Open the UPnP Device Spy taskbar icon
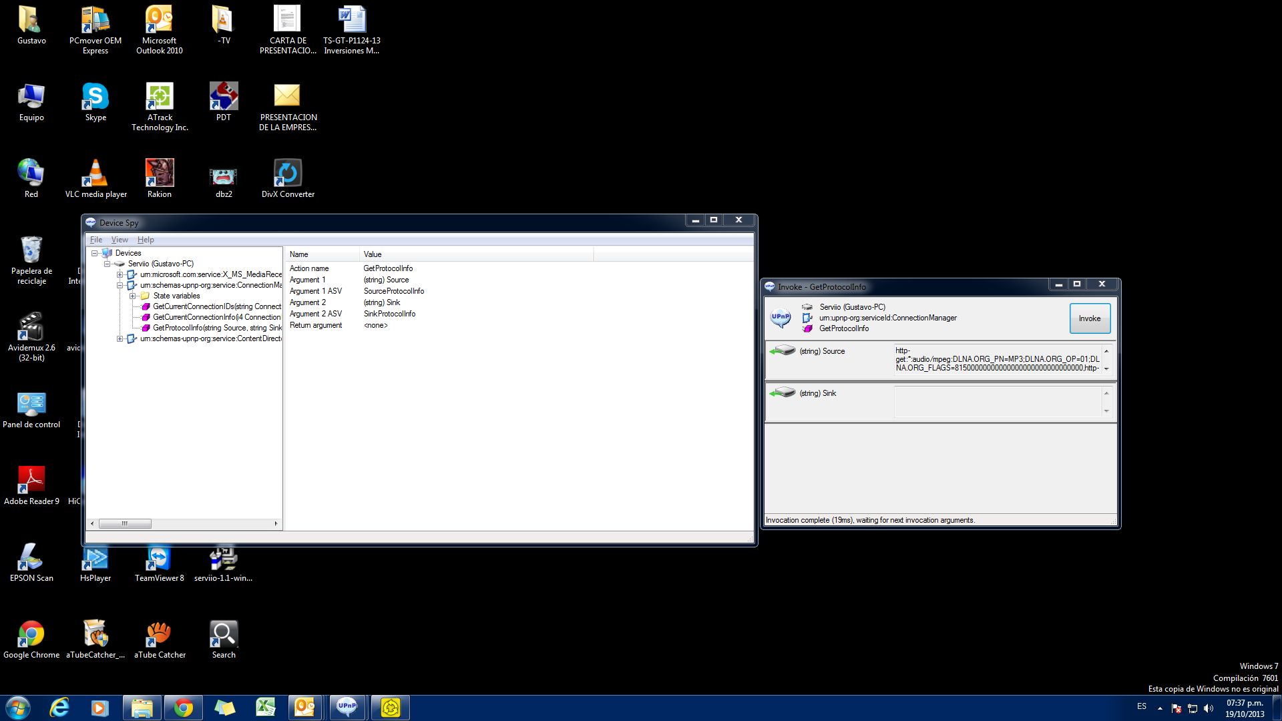The height and width of the screenshot is (721, 1282). coord(347,707)
